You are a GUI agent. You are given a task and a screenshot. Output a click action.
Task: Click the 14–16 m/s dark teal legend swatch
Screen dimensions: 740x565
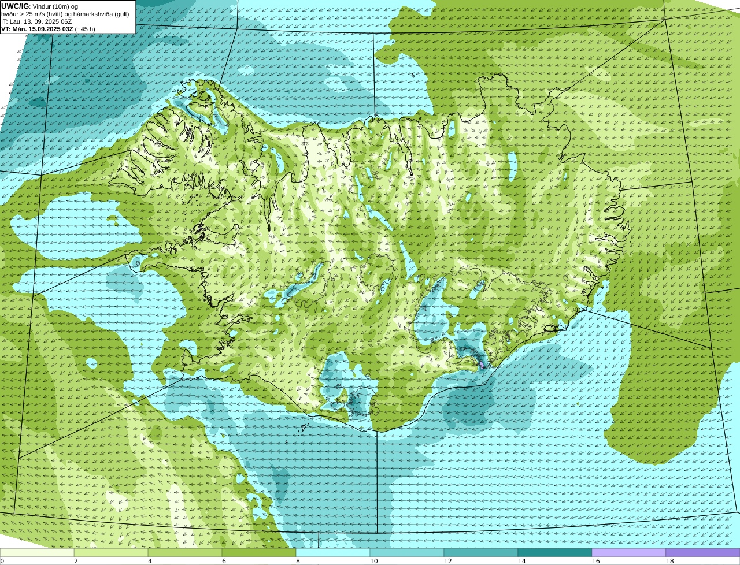tap(555, 553)
